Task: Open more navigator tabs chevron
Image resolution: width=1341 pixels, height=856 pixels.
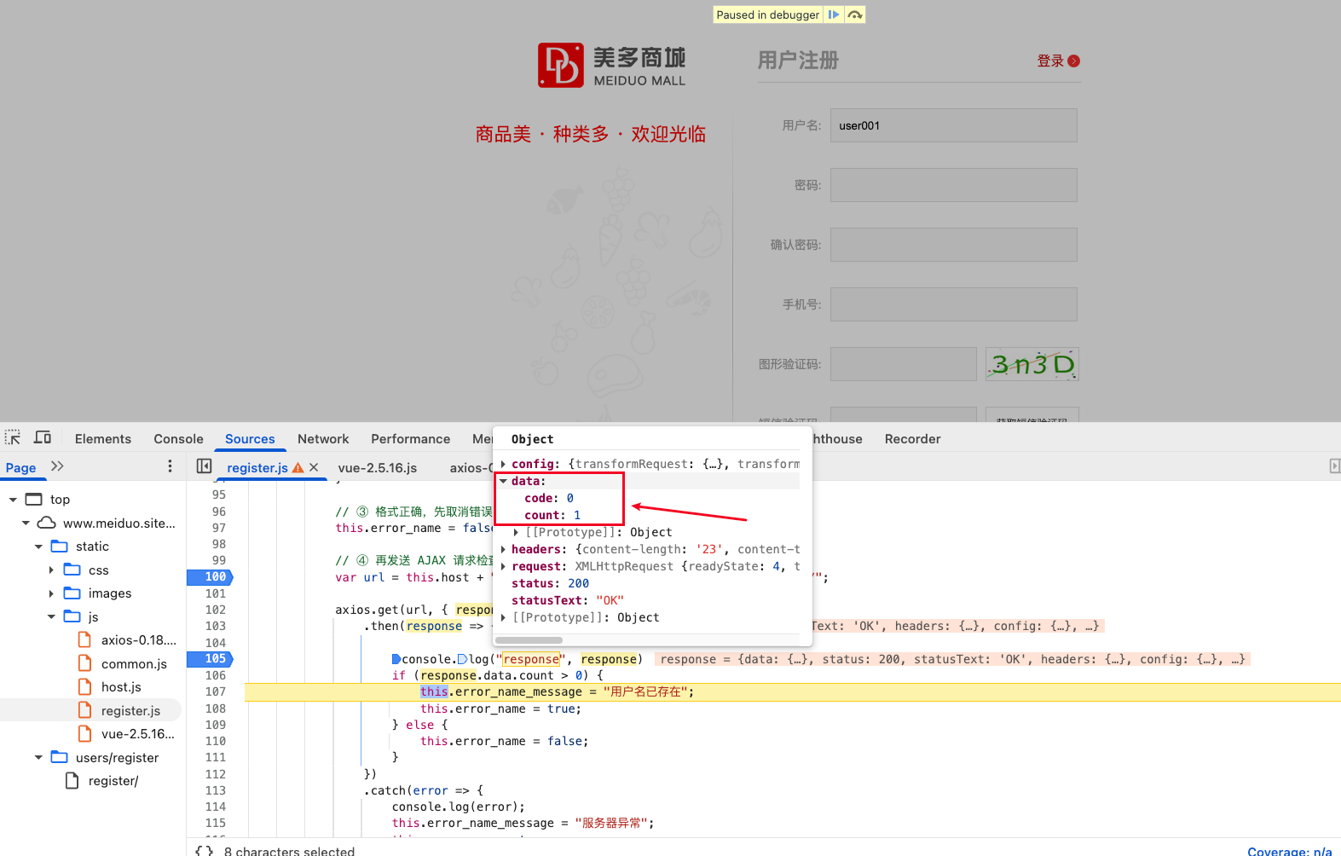Action: pyautogui.click(x=57, y=466)
